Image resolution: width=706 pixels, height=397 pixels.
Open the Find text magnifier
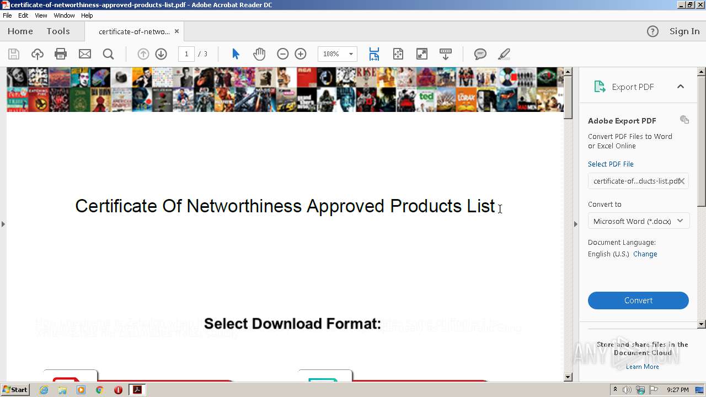tap(108, 54)
